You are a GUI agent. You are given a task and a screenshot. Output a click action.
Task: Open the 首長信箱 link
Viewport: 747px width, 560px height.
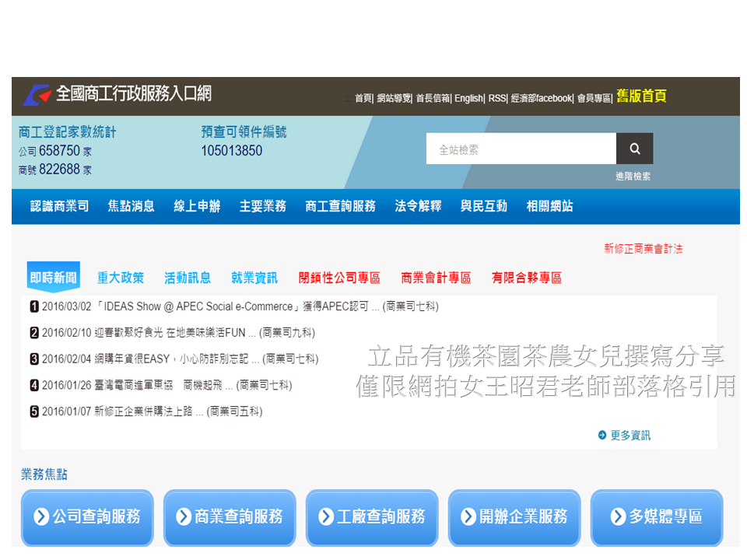(x=433, y=98)
